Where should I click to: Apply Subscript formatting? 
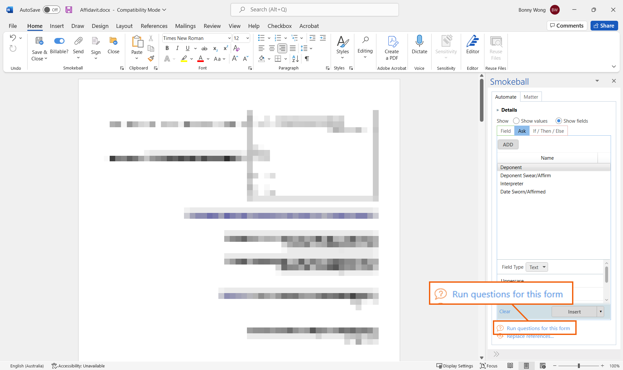(215, 49)
